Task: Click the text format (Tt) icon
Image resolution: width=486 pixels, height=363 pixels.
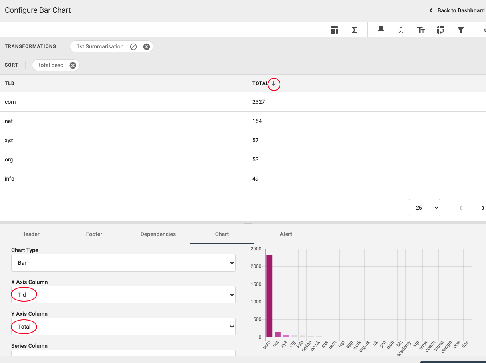Action: 421,30
